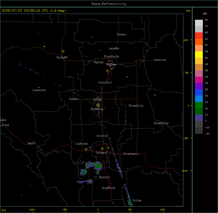Click the yellow diamond marker south of RedDeer

click(108, 71)
